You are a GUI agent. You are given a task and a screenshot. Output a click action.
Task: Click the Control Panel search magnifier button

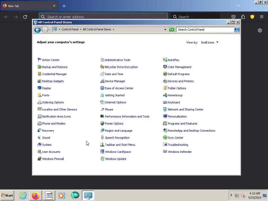(237, 30)
